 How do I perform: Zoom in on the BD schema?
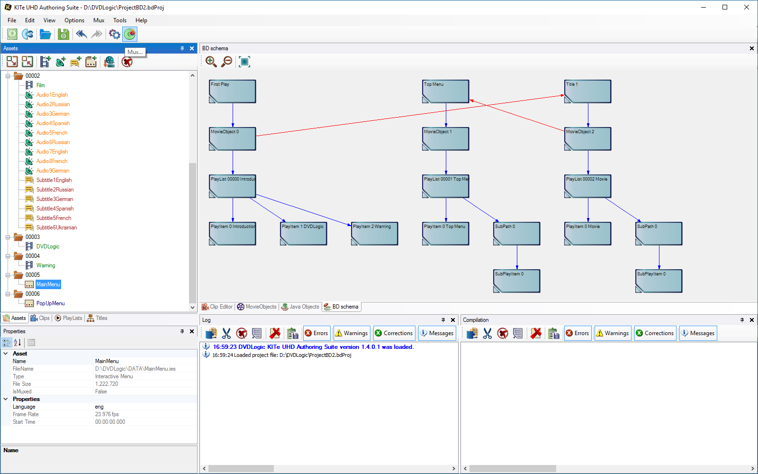[x=211, y=62]
